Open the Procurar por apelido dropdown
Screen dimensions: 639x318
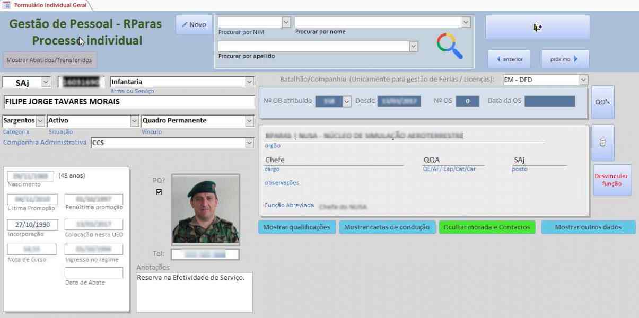pos(414,47)
